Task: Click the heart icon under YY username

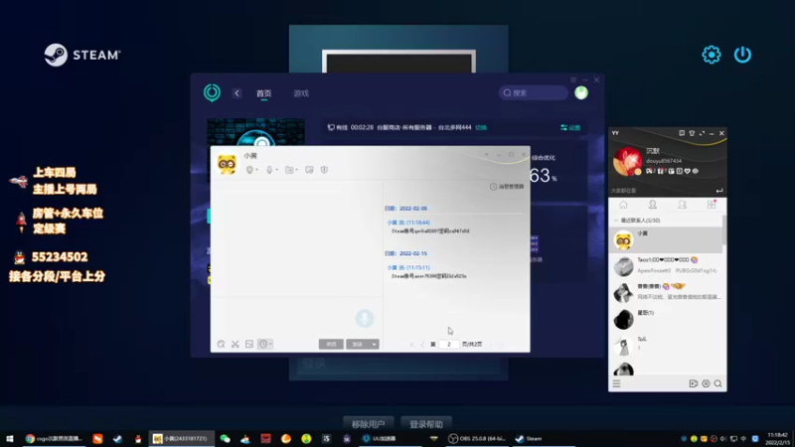Action: (x=687, y=171)
